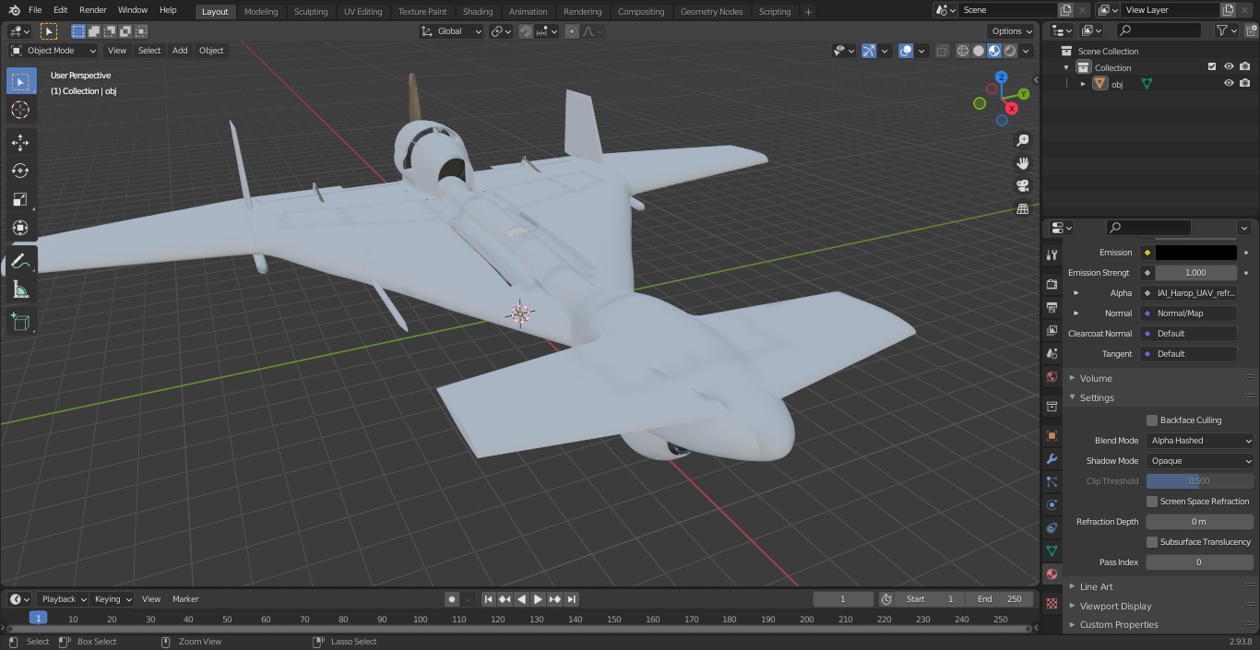
Task: Enable Screen Space Refraction checkbox
Action: 1152,502
